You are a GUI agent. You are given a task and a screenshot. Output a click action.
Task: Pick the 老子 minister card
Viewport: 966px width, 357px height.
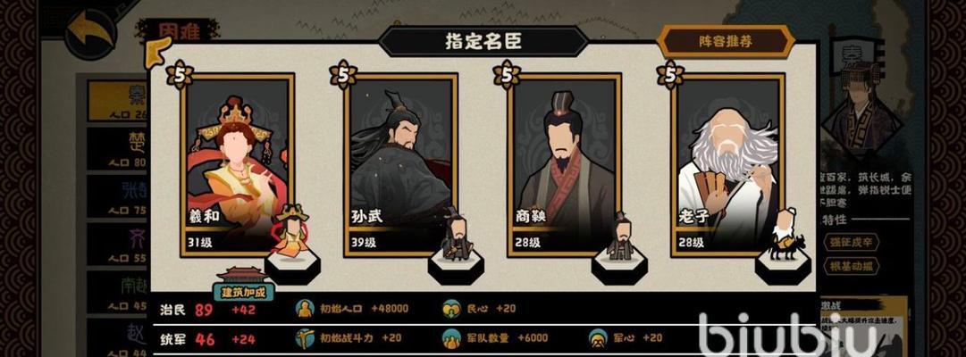click(x=727, y=165)
